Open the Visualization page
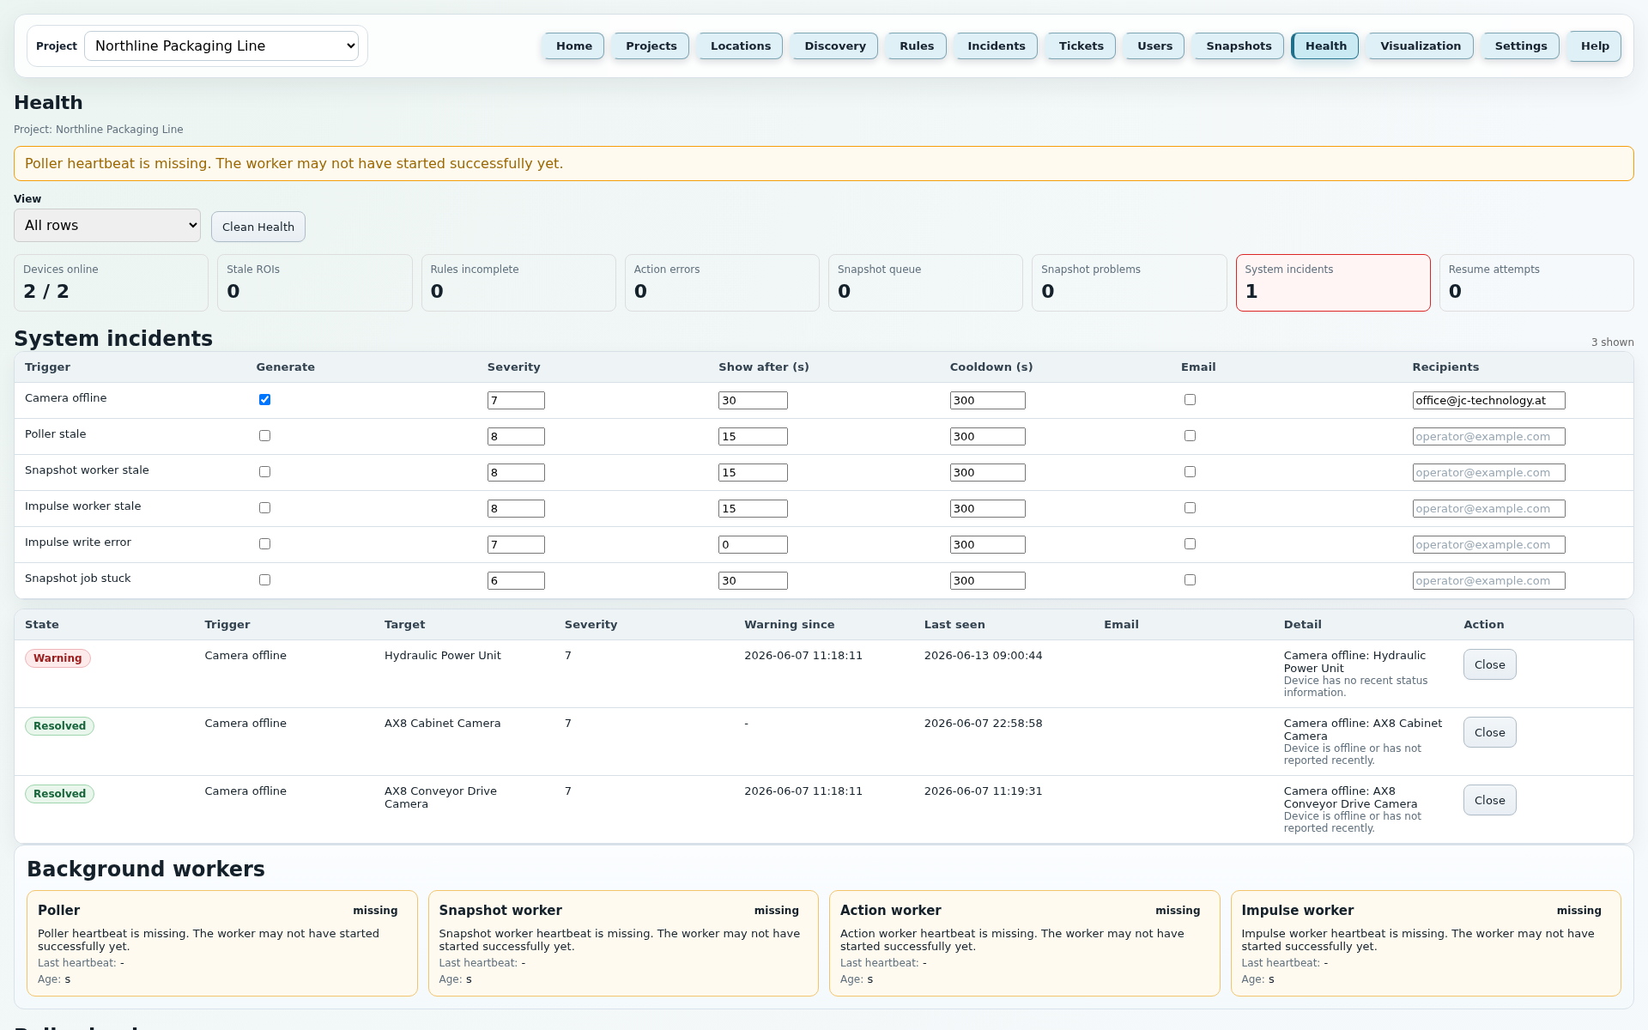Image resolution: width=1648 pixels, height=1030 pixels. (x=1420, y=45)
